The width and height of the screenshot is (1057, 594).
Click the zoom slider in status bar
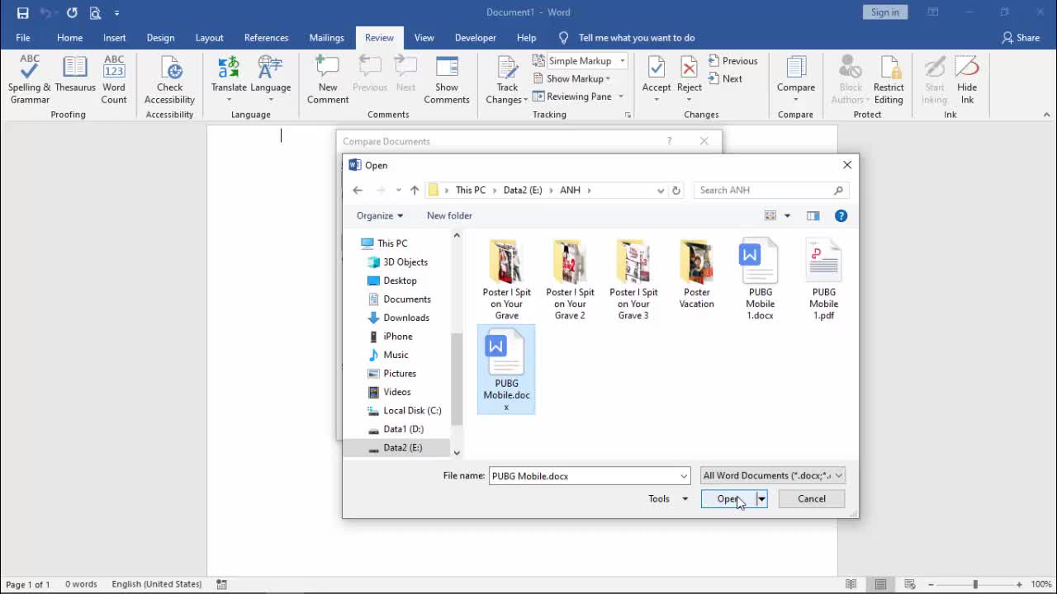[975, 584]
